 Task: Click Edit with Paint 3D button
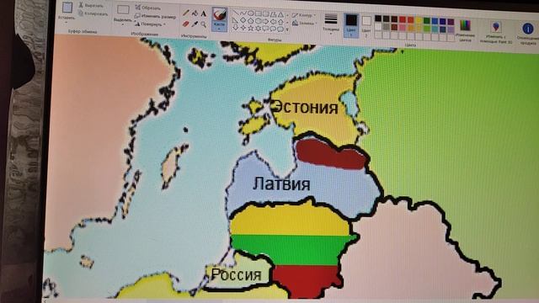[x=496, y=32]
